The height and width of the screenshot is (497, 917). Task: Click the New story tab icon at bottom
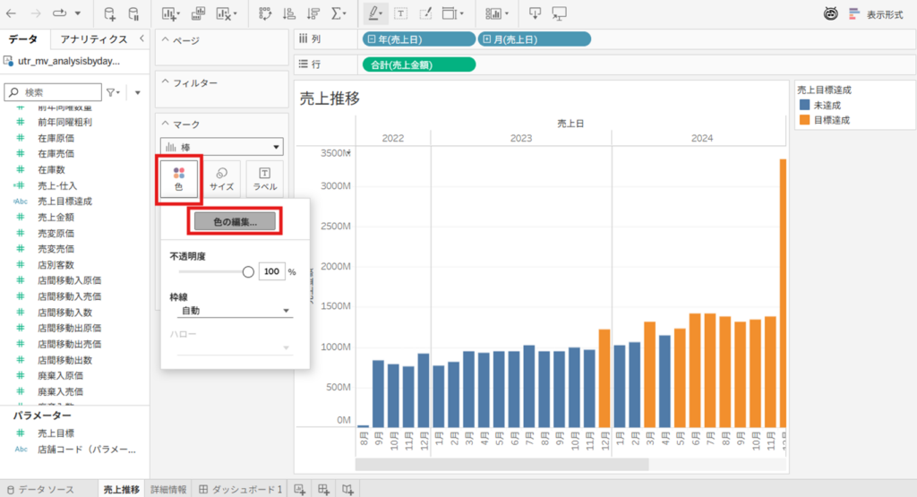[x=348, y=489]
